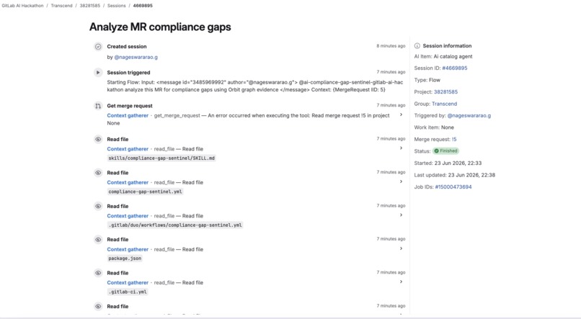Open Context gatherer link in Get merge request

click(x=128, y=115)
